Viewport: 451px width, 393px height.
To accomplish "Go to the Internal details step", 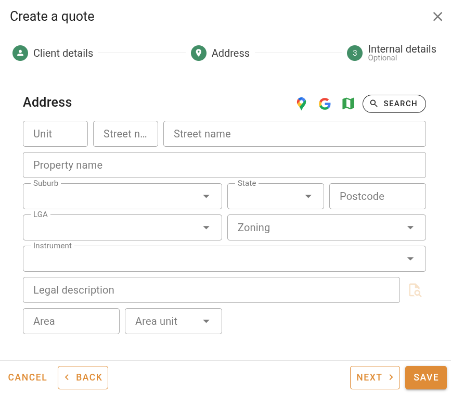I will click(x=402, y=49).
